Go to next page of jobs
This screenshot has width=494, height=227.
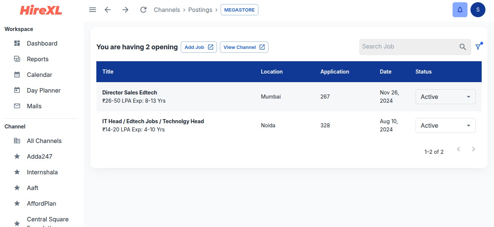click(x=473, y=149)
